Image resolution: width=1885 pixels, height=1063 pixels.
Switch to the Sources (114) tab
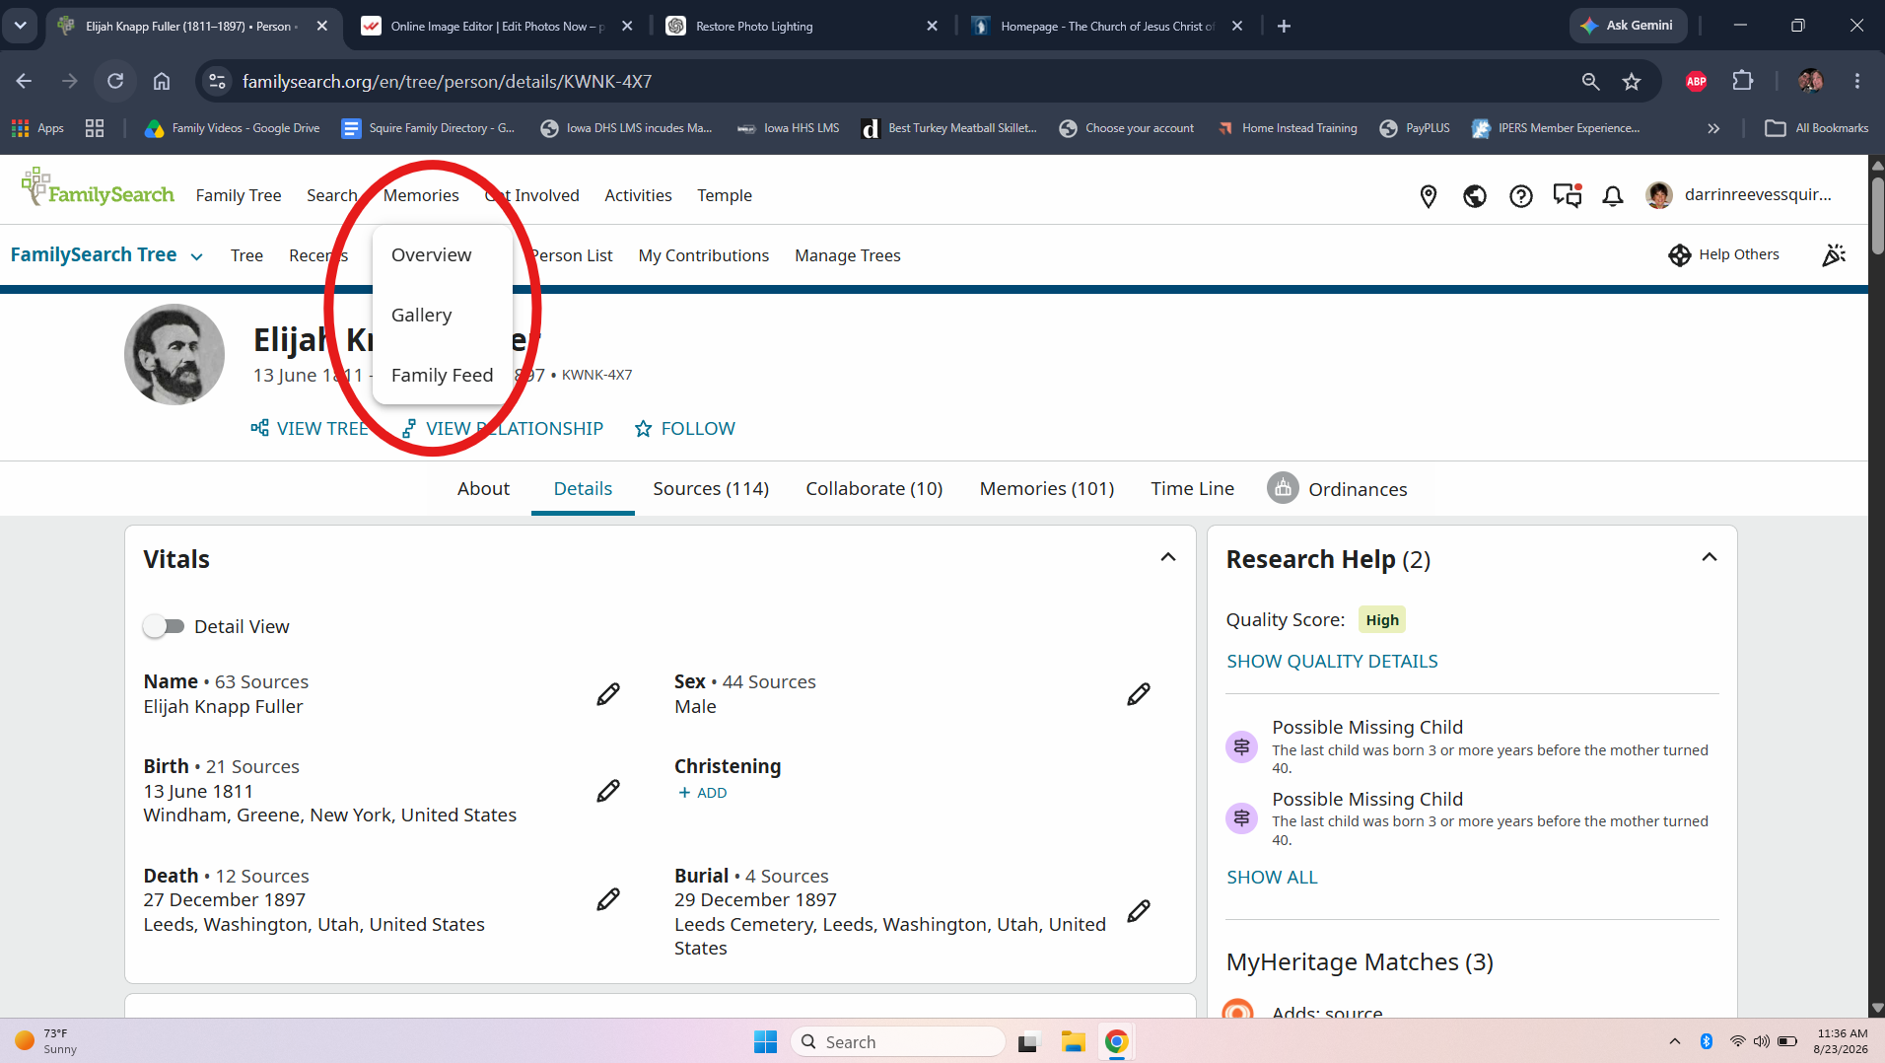coord(711,489)
